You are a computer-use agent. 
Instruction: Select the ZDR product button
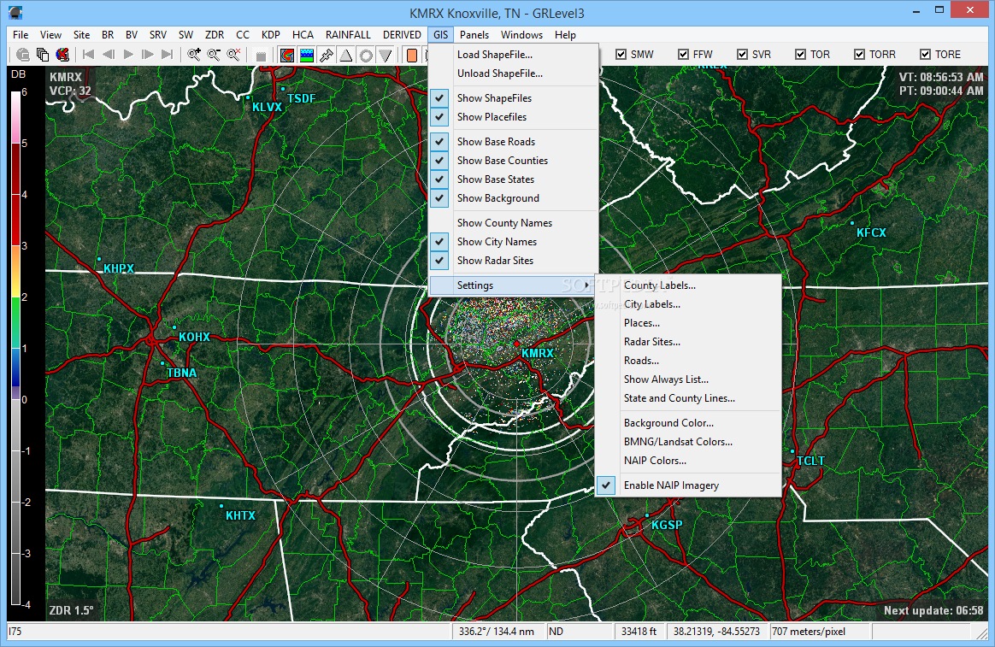[215, 35]
